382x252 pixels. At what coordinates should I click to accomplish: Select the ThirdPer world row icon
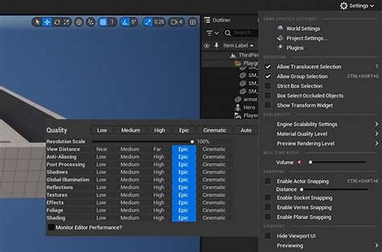(233, 55)
